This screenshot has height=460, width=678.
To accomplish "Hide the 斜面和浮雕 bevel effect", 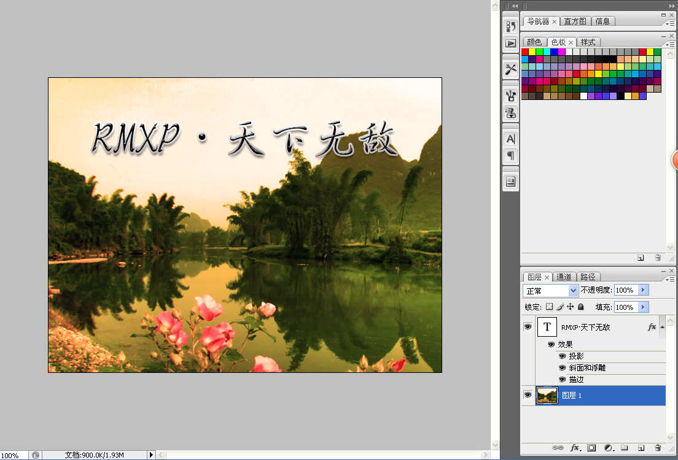I will 562,367.
